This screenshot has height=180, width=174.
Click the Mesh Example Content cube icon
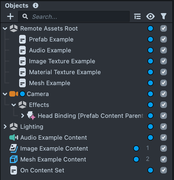[x=13, y=160]
